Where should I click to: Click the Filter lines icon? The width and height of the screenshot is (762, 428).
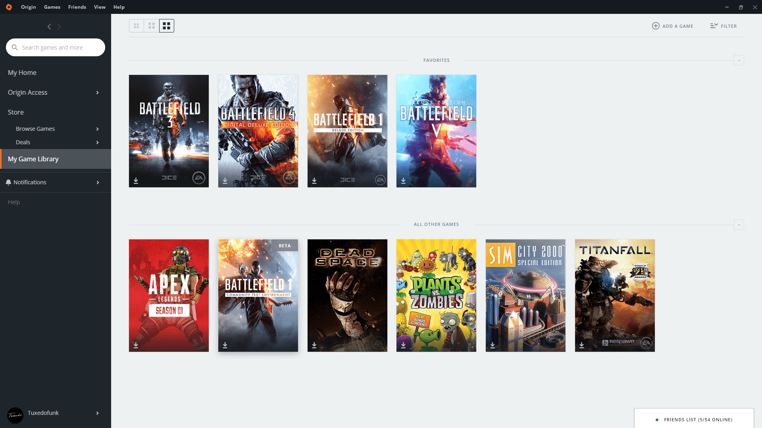[x=714, y=26]
